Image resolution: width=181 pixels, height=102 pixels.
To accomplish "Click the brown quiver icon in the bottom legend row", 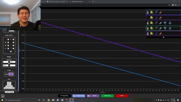I will (160, 33).
